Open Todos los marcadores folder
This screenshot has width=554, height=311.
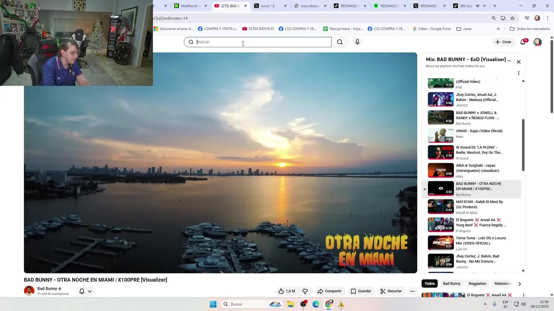pos(530,29)
